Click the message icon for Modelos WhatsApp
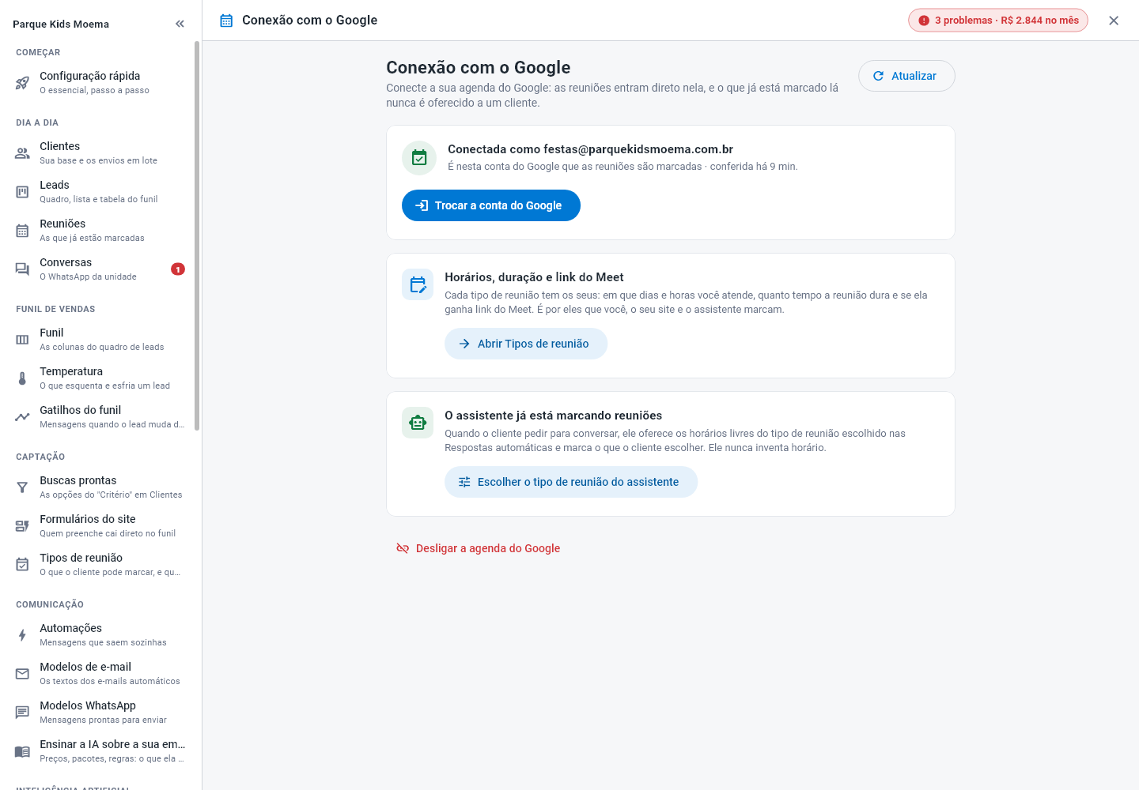Viewport: 1139px width, 790px height. 22,713
